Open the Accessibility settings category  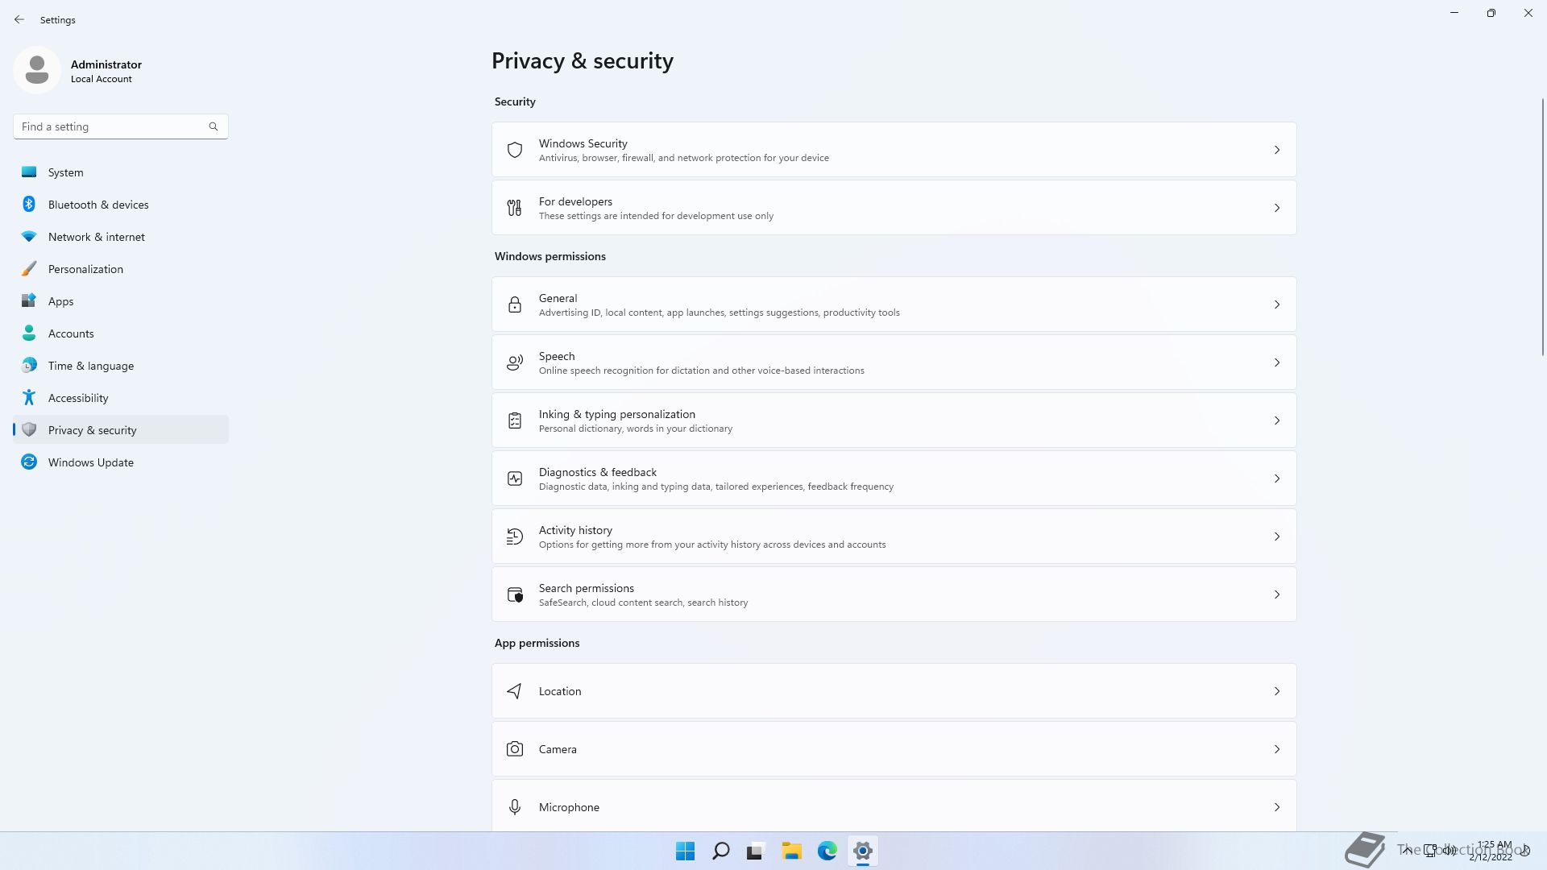(78, 398)
